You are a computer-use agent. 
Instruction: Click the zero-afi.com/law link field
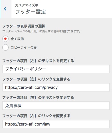click(x=56, y=124)
